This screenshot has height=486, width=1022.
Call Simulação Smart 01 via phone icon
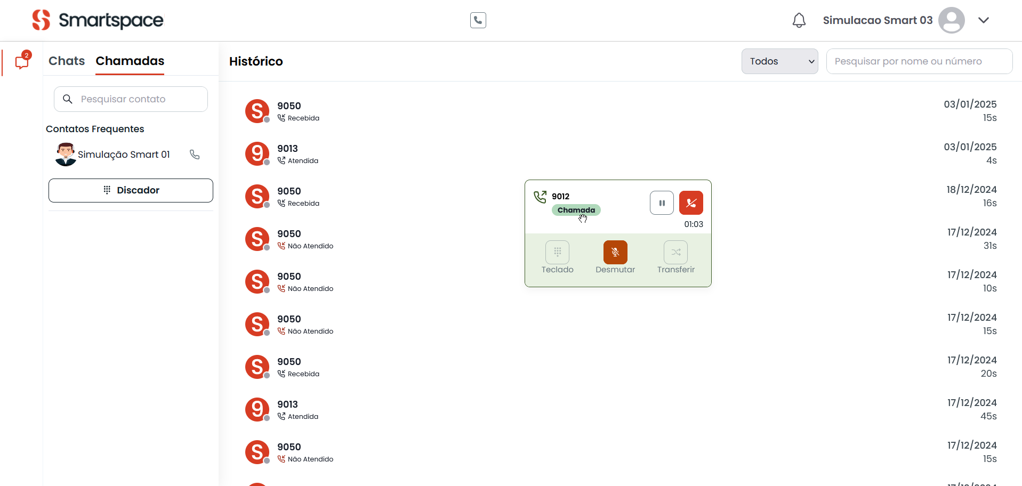(x=195, y=155)
